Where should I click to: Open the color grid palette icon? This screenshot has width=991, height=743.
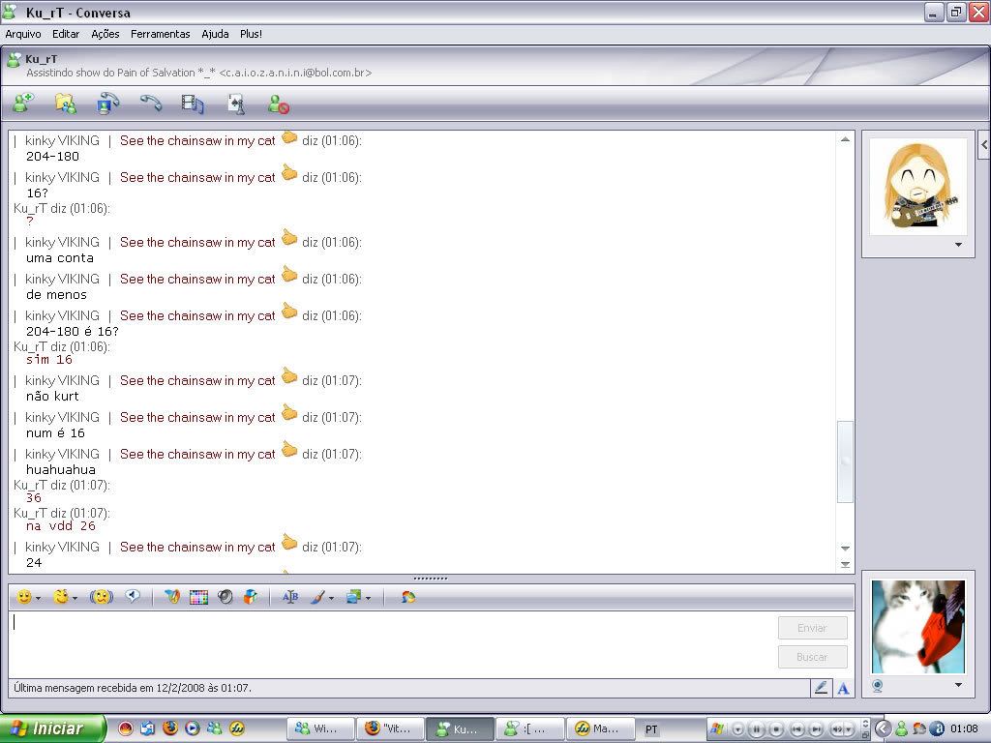(198, 597)
